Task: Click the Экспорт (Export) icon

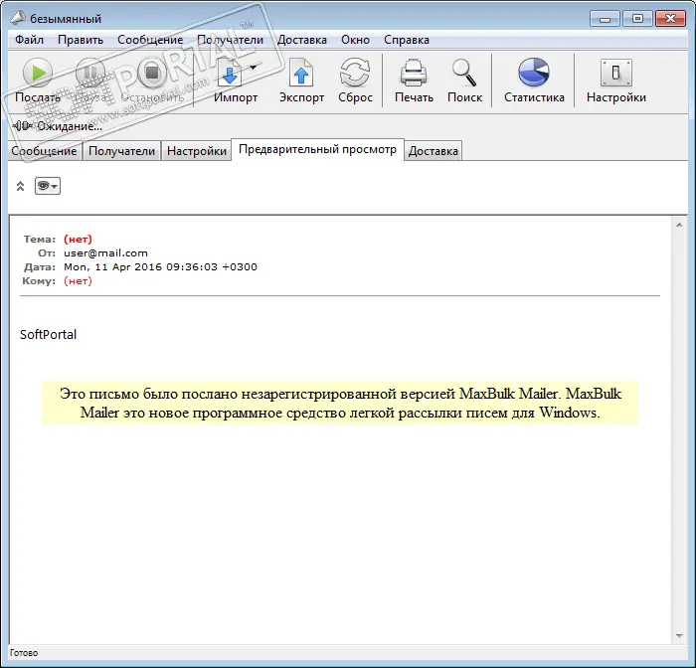Action: [x=301, y=74]
